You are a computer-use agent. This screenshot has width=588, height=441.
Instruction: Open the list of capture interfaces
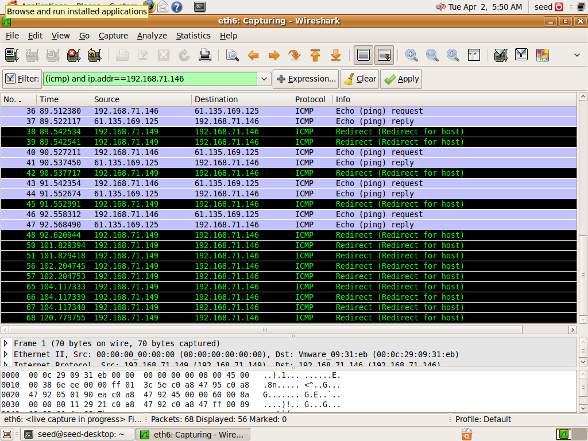click(12, 55)
